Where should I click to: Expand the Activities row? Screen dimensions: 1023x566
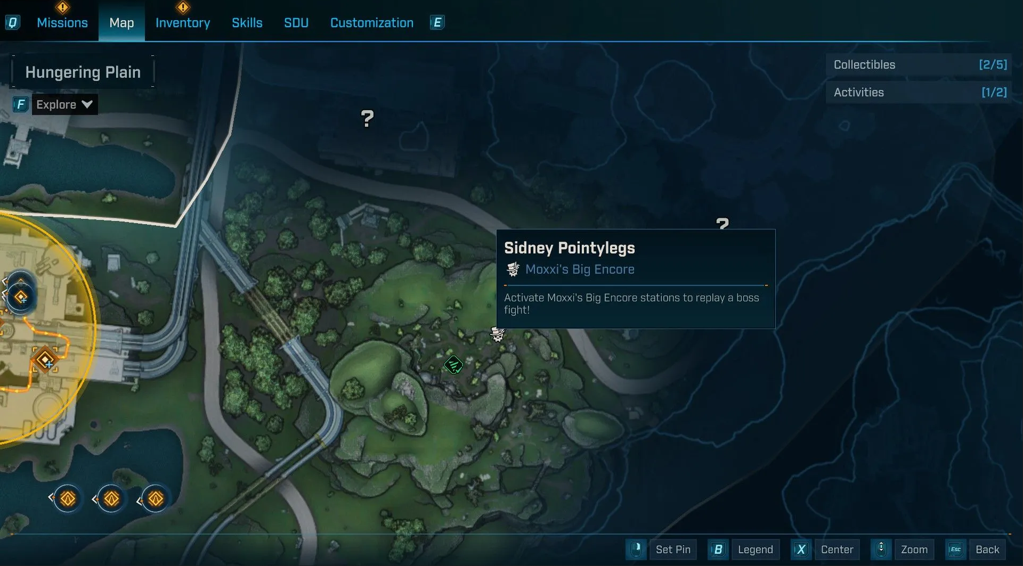[x=919, y=93]
